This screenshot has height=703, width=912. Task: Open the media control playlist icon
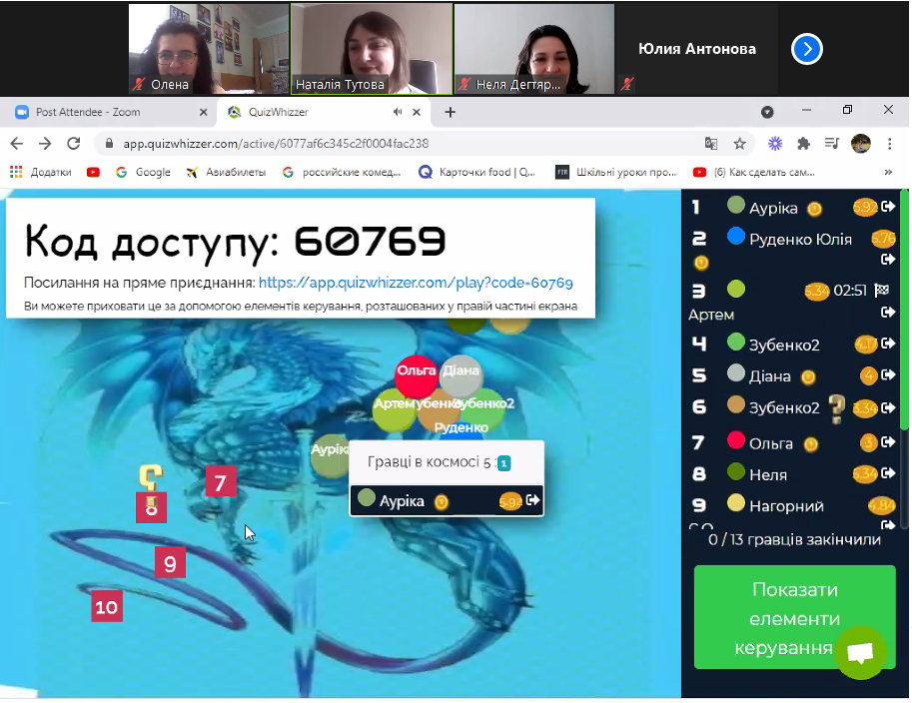click(x=832, y=144)
